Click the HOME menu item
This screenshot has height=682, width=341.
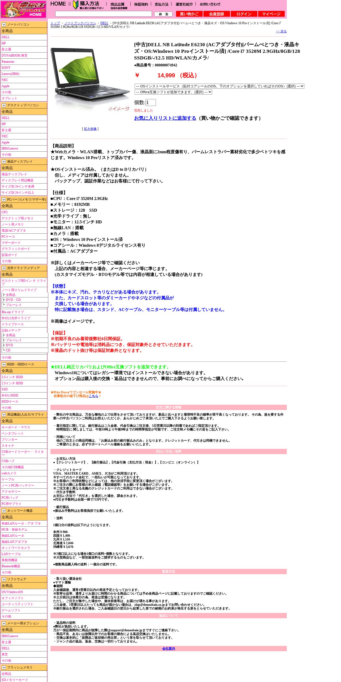[58, 4]
